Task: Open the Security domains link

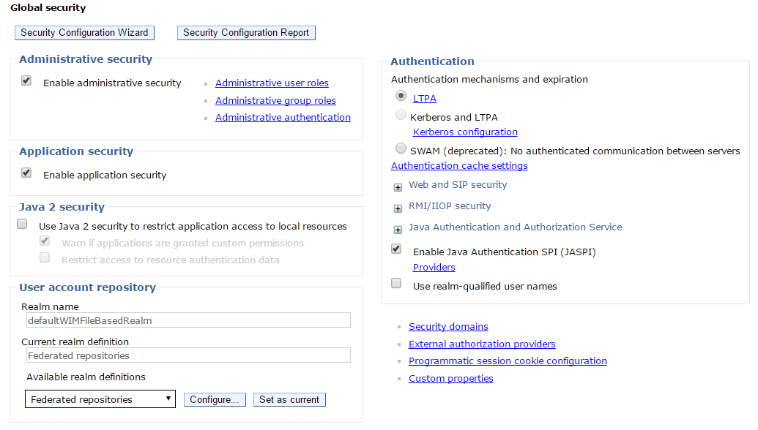Action: tap(448, 327)
